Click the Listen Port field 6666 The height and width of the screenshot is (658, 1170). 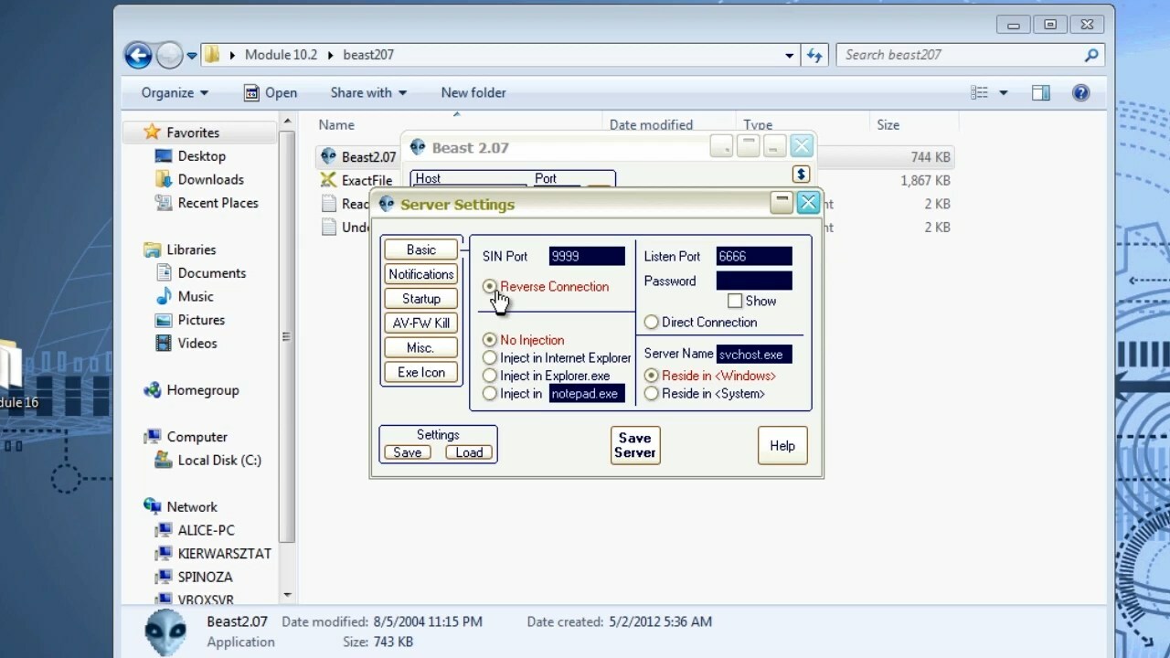(754, 257)
